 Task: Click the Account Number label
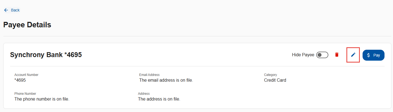(26, 75)
